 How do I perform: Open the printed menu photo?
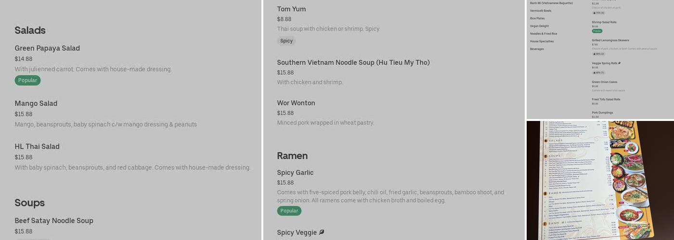pyautogui.click(x=600, y=180)
